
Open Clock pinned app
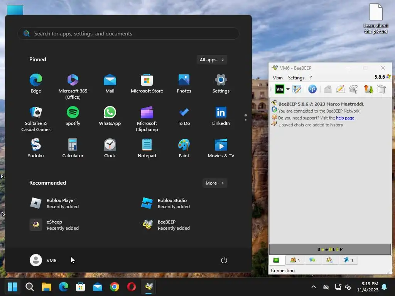[x=110, y=149]
